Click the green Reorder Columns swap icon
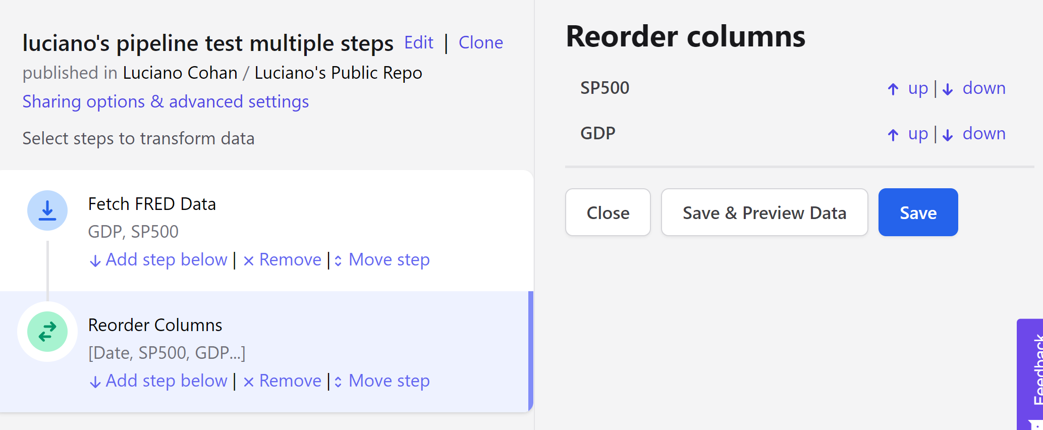Viewport: 1043px width, 430px height. tap(47, 332)
